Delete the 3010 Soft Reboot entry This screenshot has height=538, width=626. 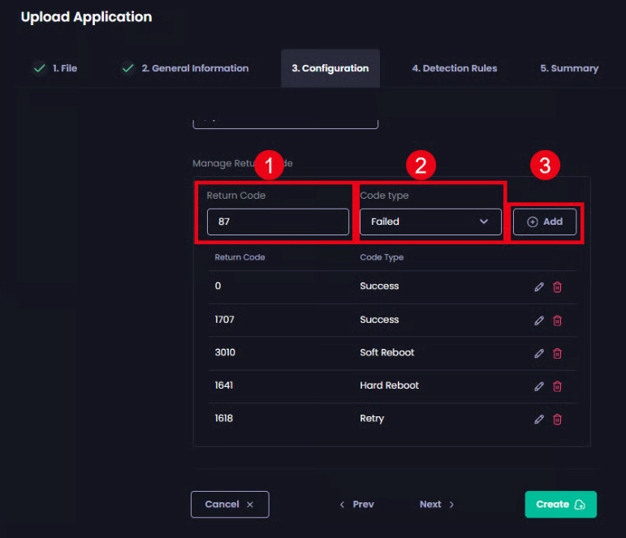point(557,353)
